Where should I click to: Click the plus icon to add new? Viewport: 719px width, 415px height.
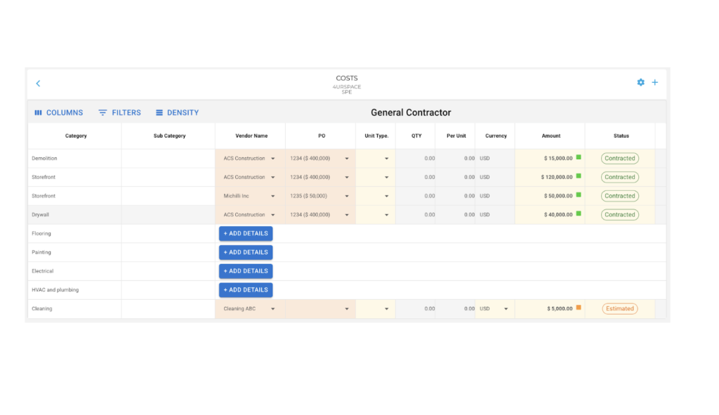click(x=654, y=82)
